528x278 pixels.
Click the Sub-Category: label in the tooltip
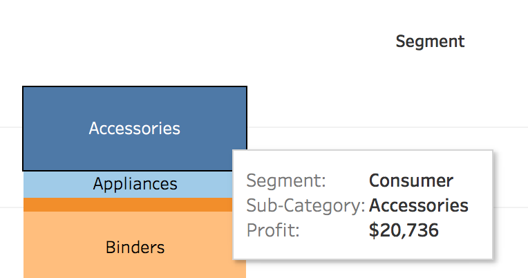pyautogui.click(x=305, y=205)
